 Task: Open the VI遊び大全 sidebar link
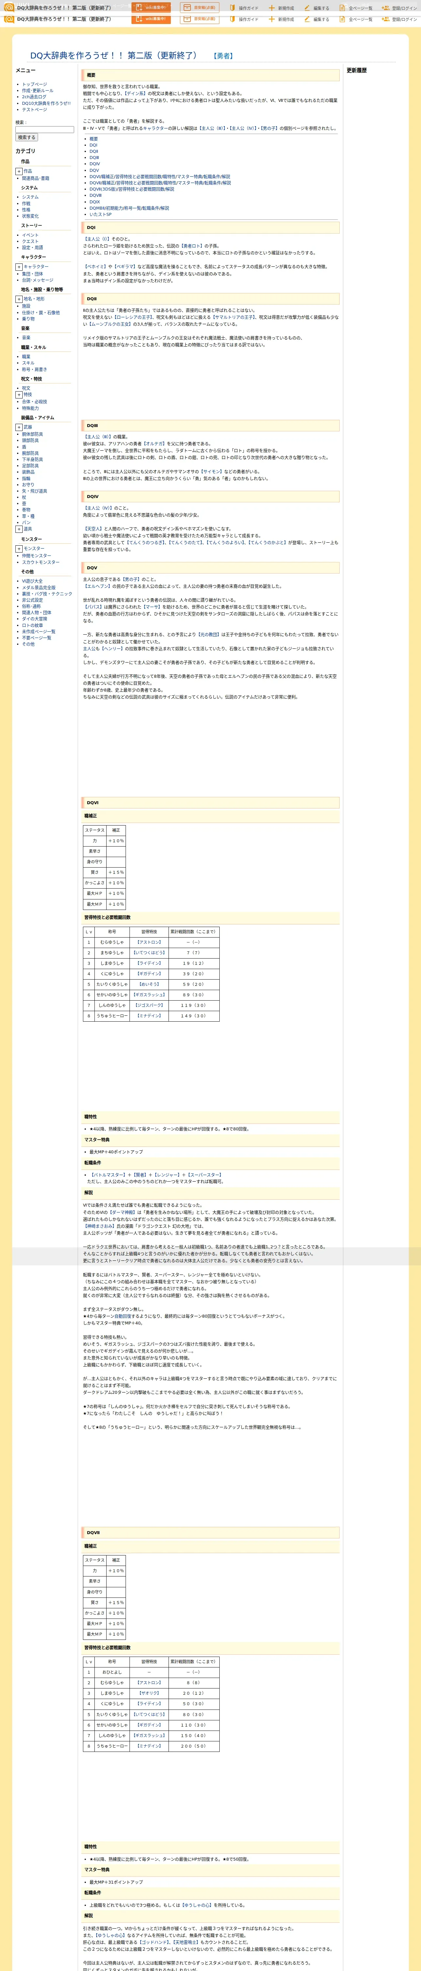click(32, 581)
